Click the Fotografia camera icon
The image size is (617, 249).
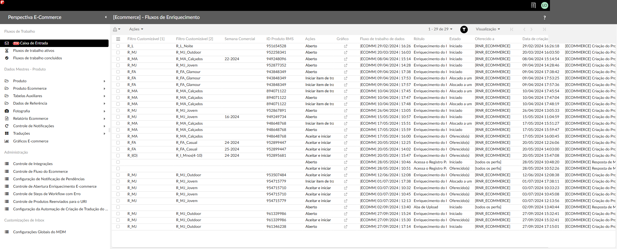tap(7, 111)
